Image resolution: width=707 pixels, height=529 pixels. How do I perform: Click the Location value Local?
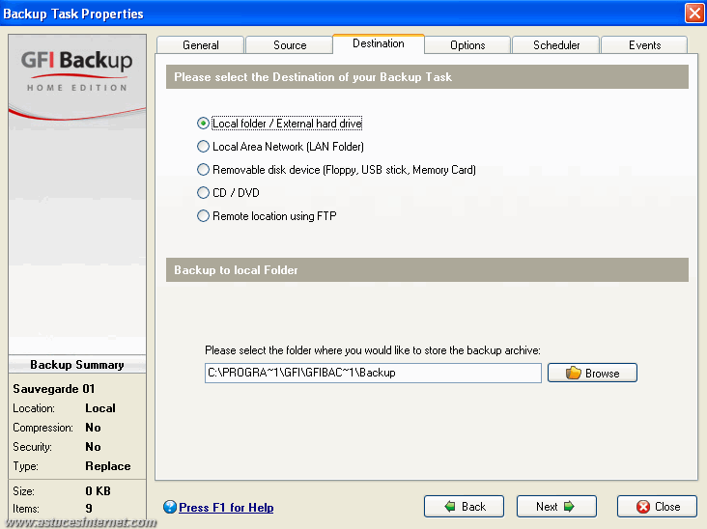coord(100,408)
